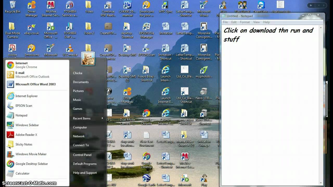Screen dimensions: 333x187
Task: Click the sidebar add gadgets plus button
Action: point(311,5)
